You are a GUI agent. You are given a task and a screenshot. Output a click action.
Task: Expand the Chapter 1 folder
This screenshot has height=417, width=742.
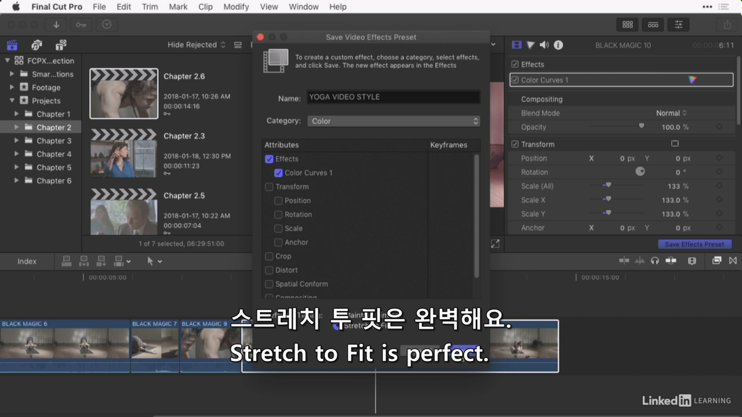click(17, 114)
